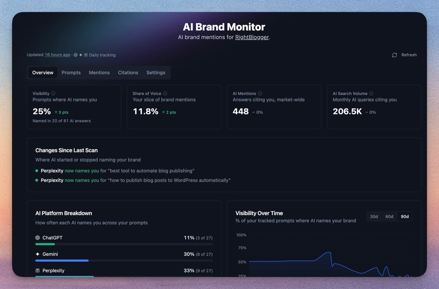Click the Gemini sparkle icon in header row
This screenshot has height=289, width=439.
click(x=81, y=55)
